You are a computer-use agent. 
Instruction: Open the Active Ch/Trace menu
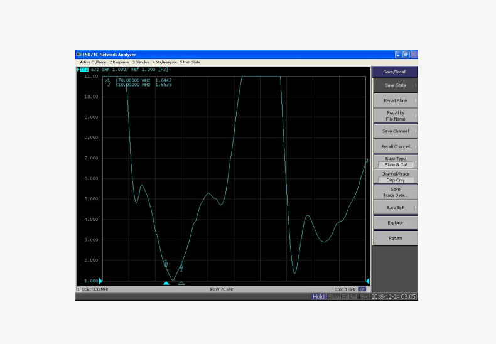point(92,62)
